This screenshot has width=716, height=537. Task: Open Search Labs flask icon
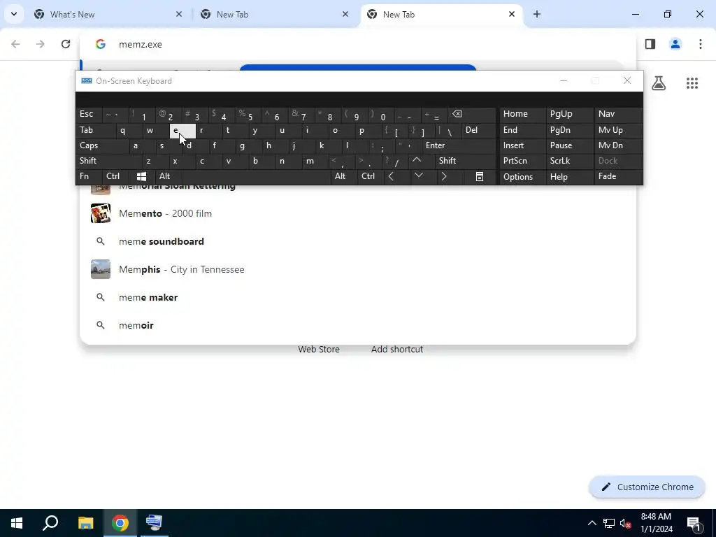[659, 83]
